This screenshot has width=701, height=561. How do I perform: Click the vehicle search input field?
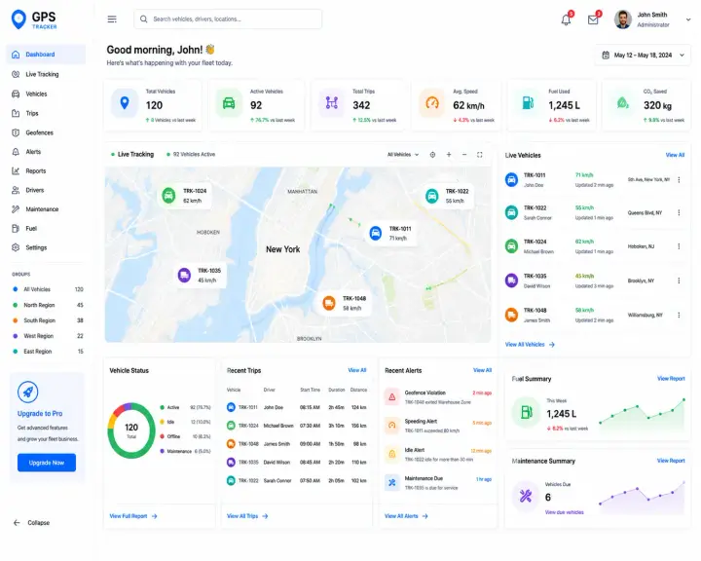[228, 19]
